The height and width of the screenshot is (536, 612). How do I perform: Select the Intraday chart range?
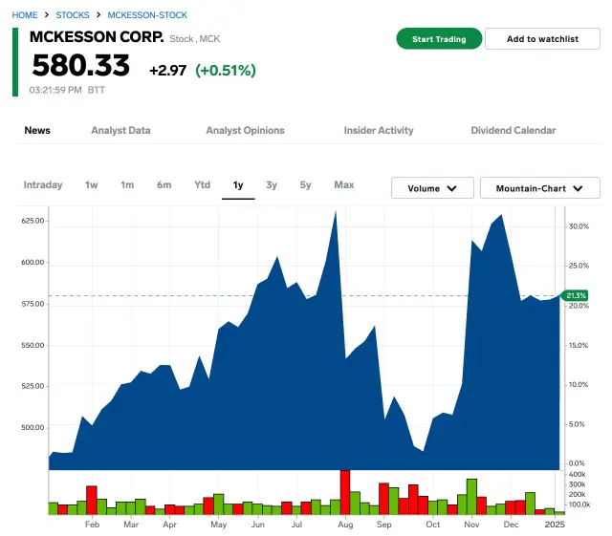tap(43, 185)
